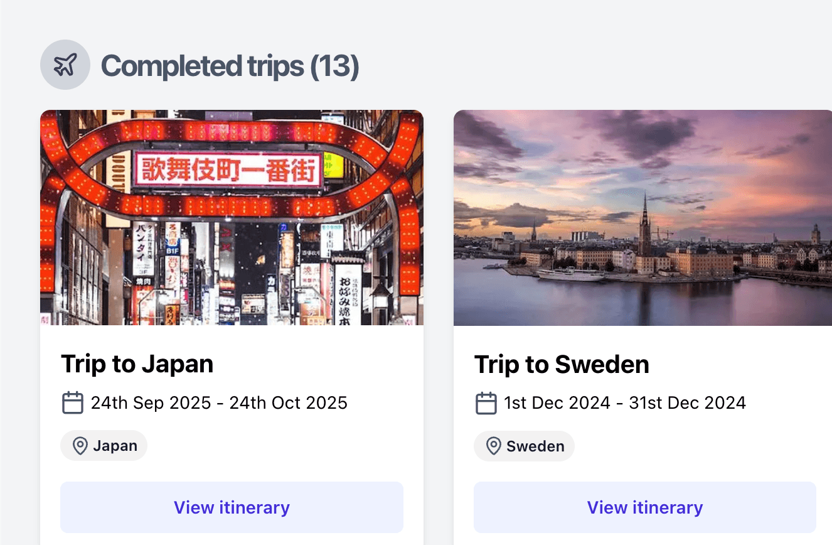Click the airplane icon next to Completed trips
Image resolution: width=832 pixels, height=545 pixels.
[x=65, y=64]
